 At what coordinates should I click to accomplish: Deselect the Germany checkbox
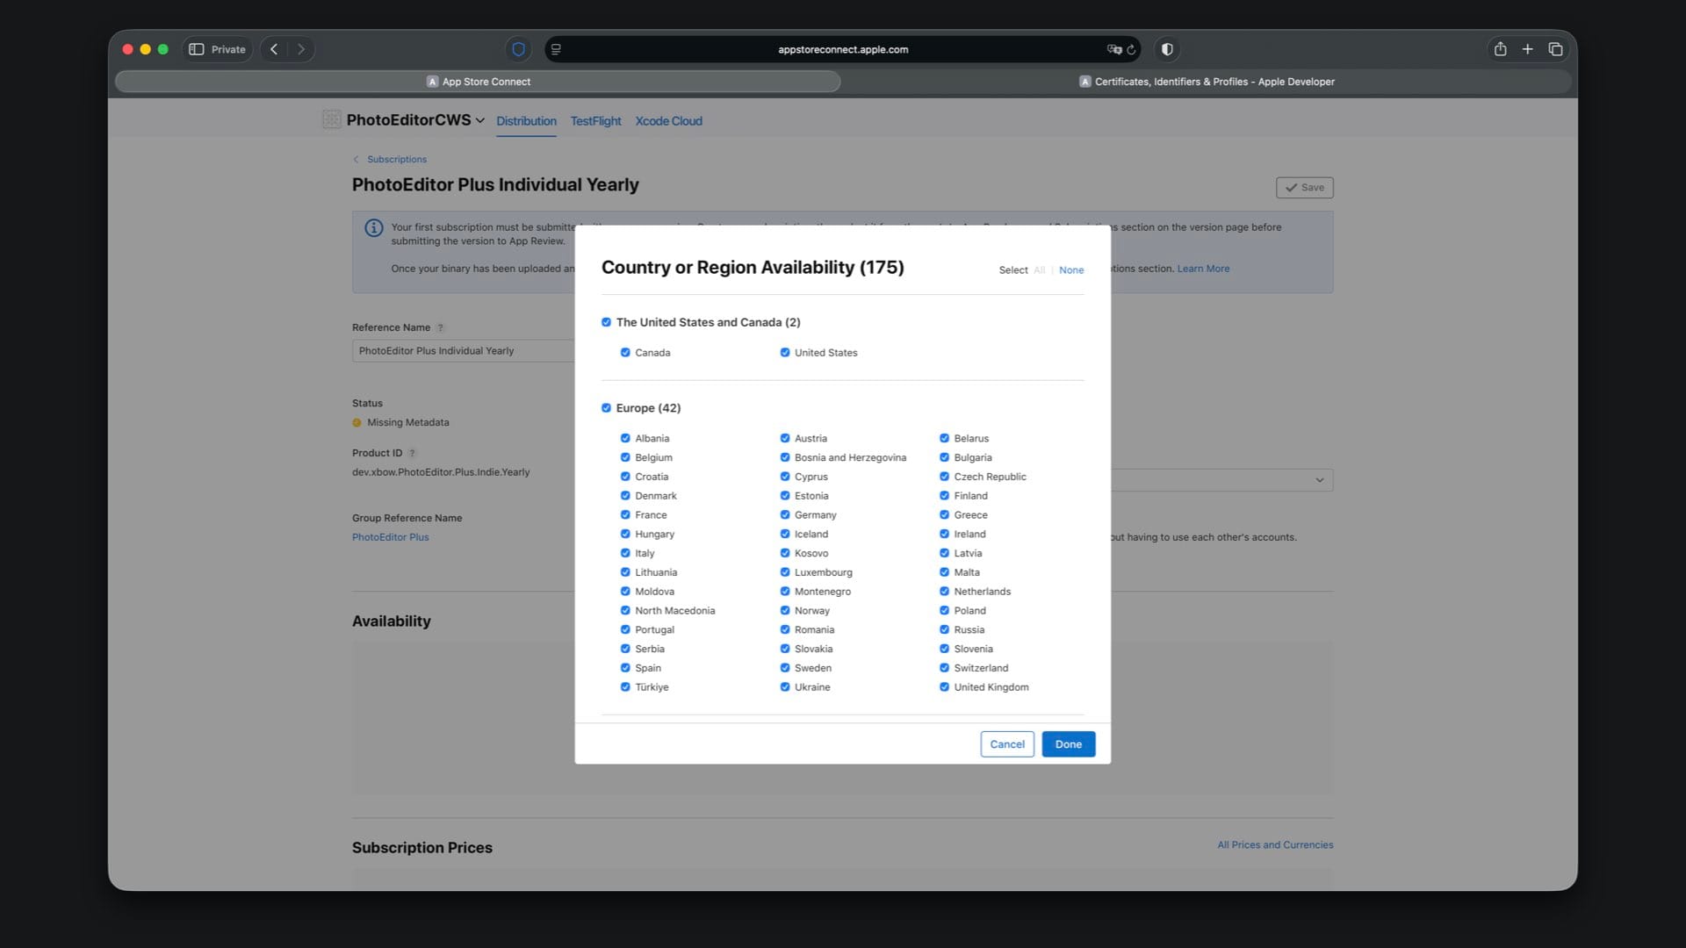(x=785, y=515)
